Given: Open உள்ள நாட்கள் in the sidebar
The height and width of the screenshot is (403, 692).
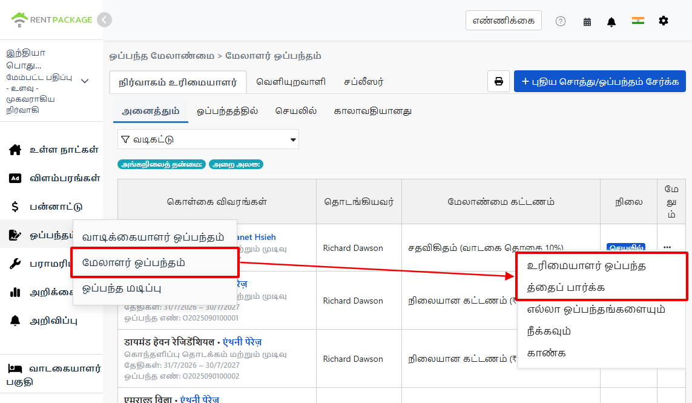Looking at the screenshot, I should click(64, 150).
